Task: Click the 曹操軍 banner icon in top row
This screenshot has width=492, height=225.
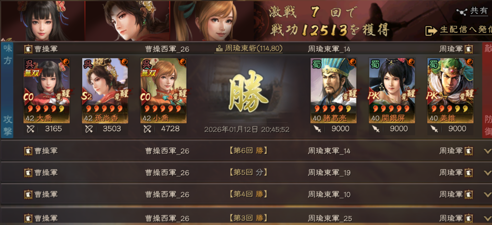Action: coord(28,49)
